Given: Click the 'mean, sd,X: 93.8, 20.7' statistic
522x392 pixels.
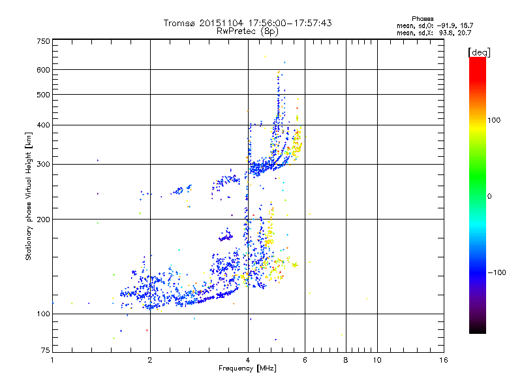Looking at the screenshot, I should (x=434, y=33).
